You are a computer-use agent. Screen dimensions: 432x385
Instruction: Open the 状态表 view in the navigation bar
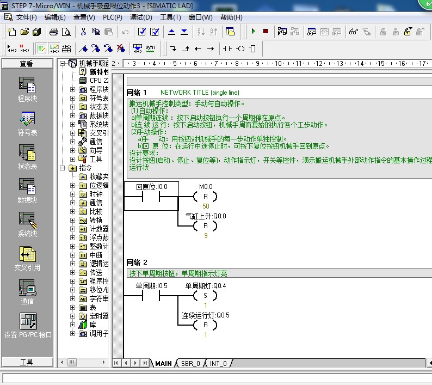click(27, 157)
